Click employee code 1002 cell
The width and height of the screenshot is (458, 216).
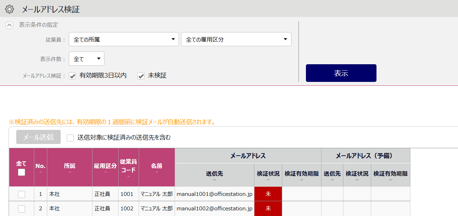(x=128, y=209)
